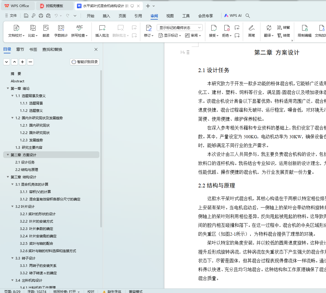326x293 pixels.
Task: Switch to 查找和替换 tab
Action: point(52,49)
